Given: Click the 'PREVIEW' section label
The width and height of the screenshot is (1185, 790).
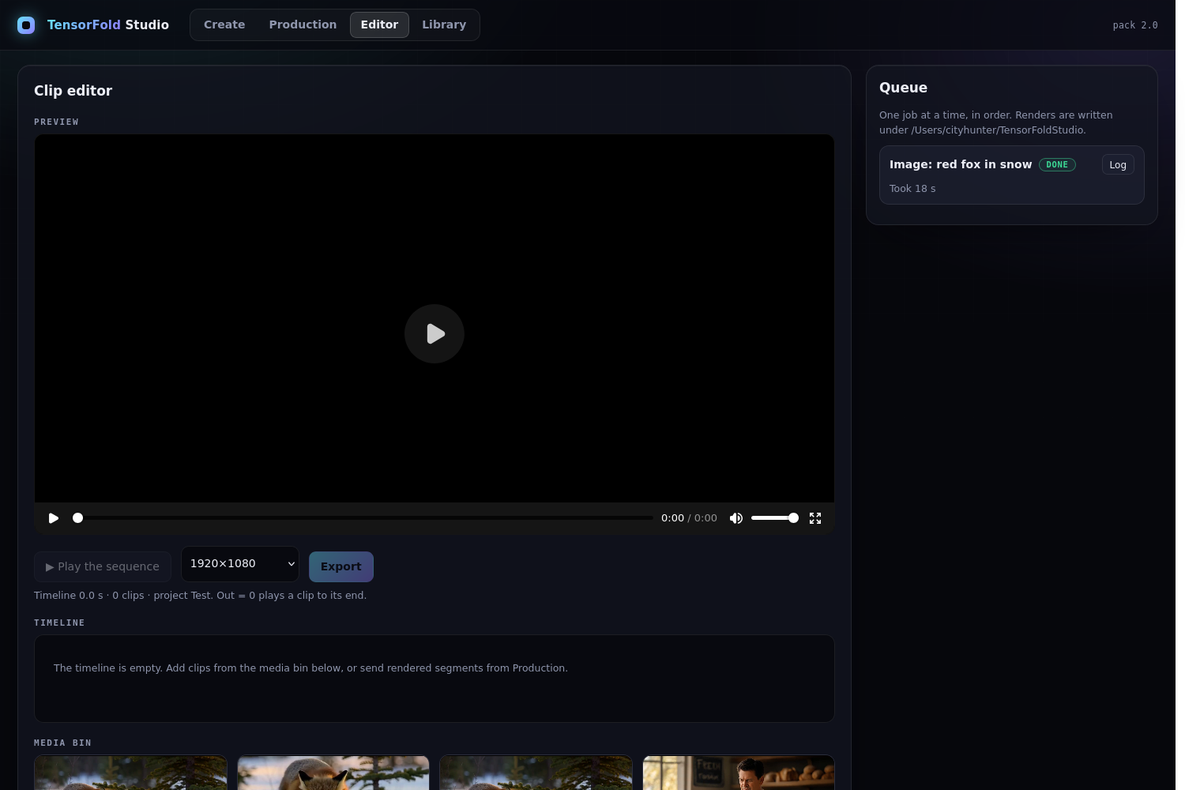Looking at the screenshot, I should 56,122.
